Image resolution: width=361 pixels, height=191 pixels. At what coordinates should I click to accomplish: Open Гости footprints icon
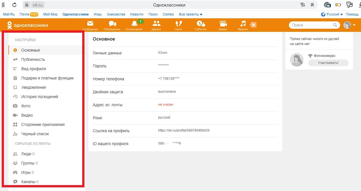(x=178, y=24)
